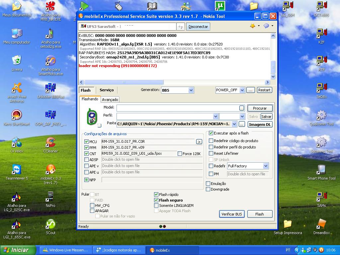Expand the star icon dropdown arrow

pos(259,26)
